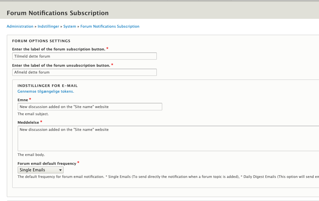Click the "Tilmeld dette forum" label field
The image size is (319, 201).
coord(84,56)
